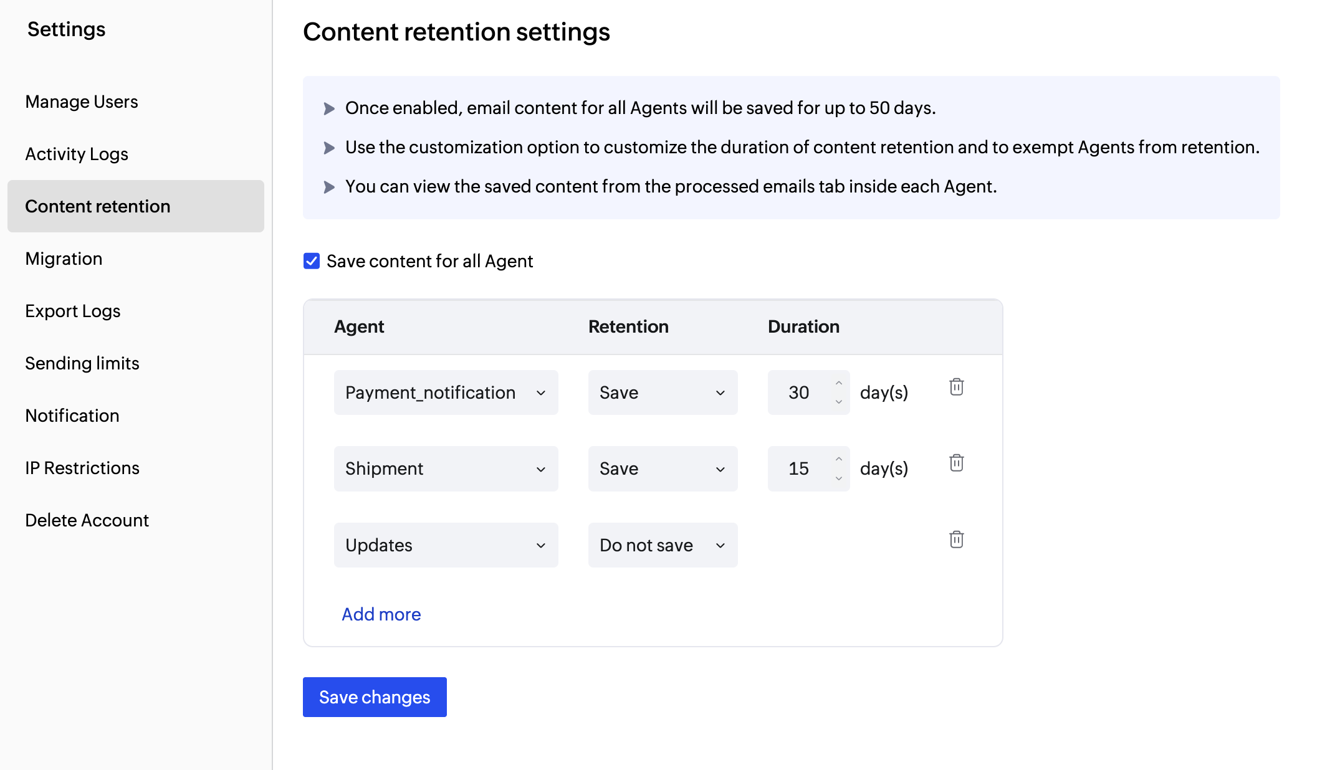
Task: Open the Do not save dropdown for Updates
Action: click(663, 545)
